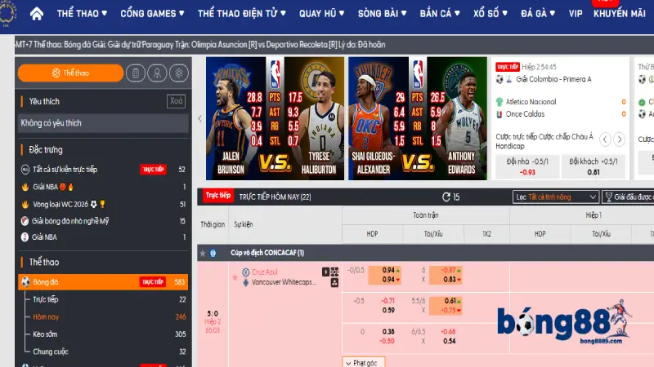Open Vancouver Whitecaps team name
The image size is (654, 367).
(x=284, y=282)
